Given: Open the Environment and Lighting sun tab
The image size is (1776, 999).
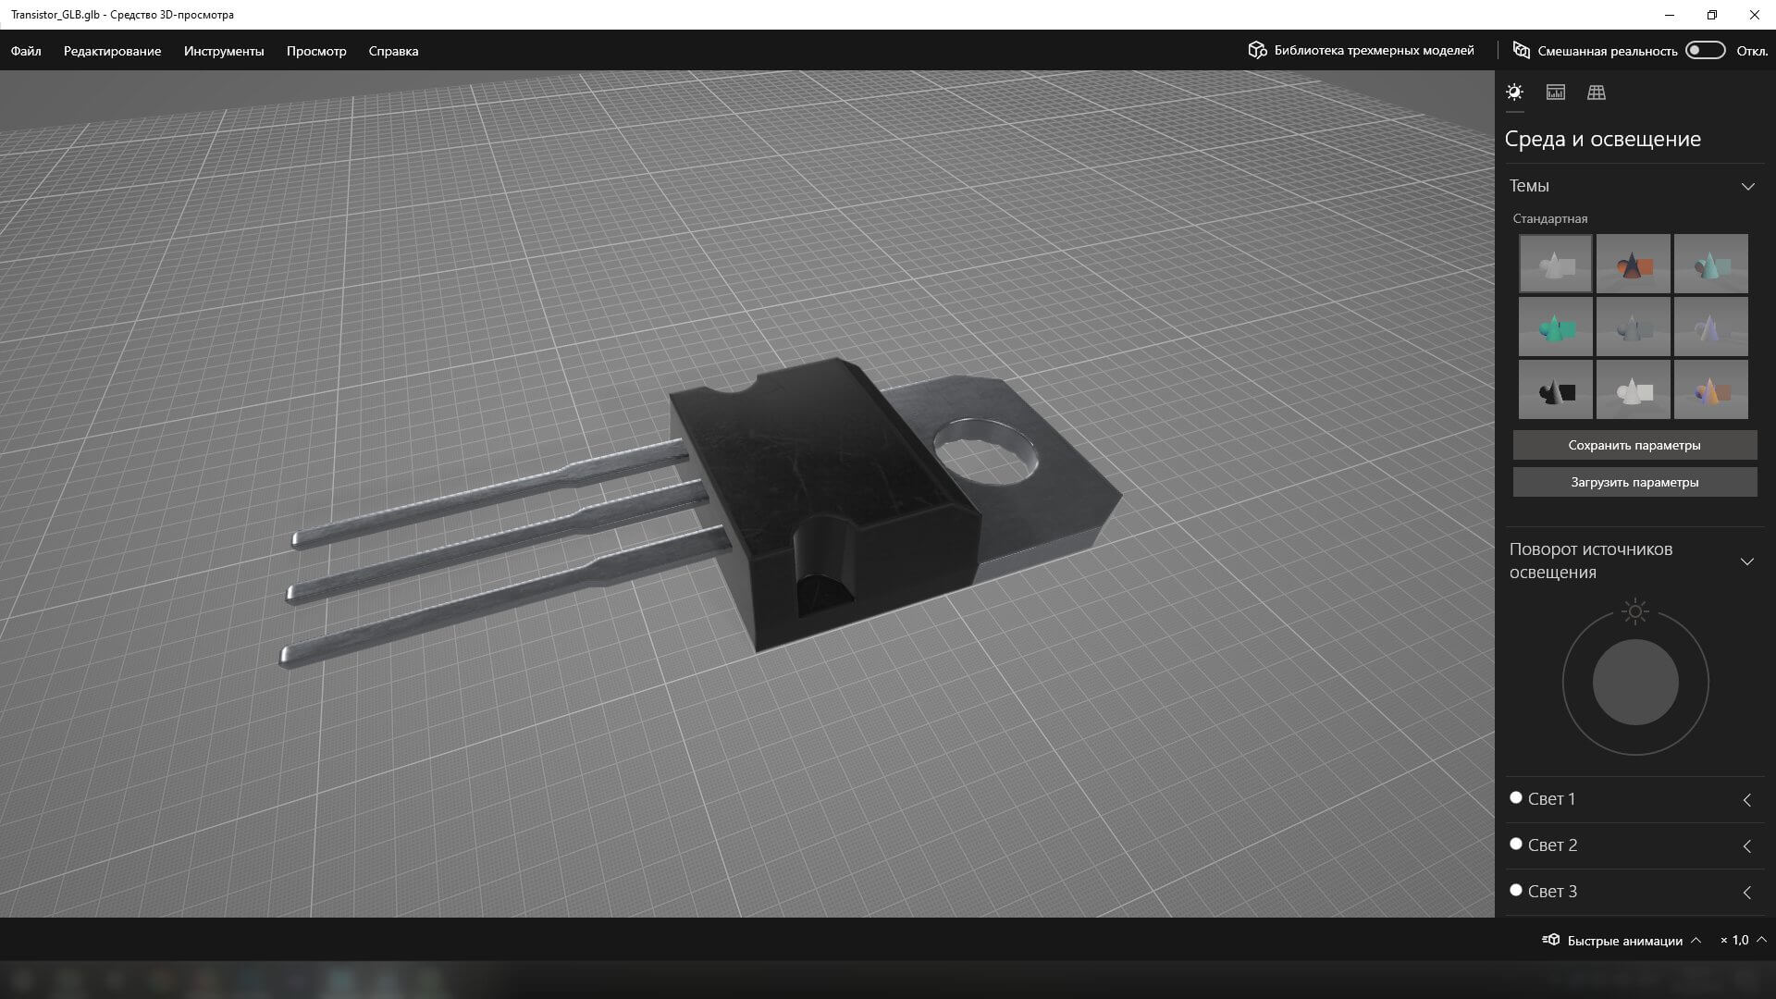Looking at the screenshot, I should tap(1514, 92).
